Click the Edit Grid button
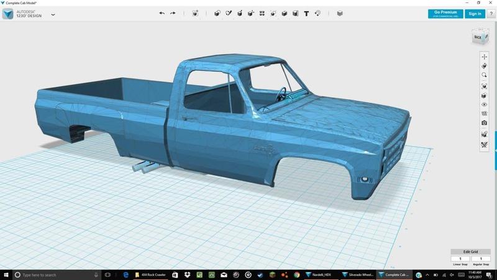Viewport: 497px width, 280px height. (x=470, y=251)
